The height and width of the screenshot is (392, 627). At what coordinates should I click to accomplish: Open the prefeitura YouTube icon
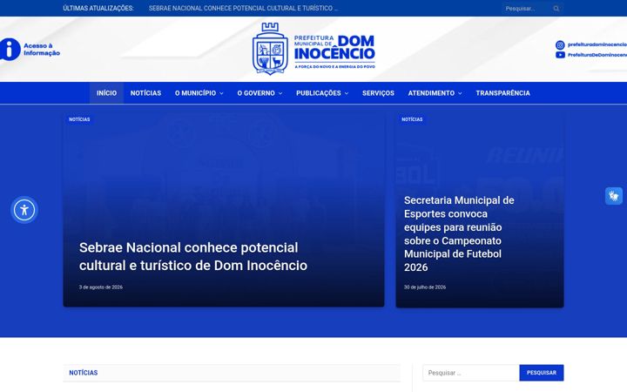pos(560,55)
